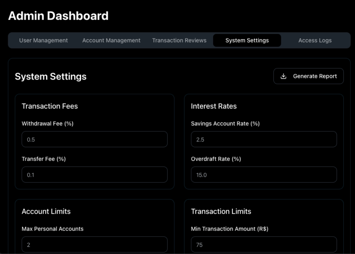Viewport: 355px width, 254px height.
Task: Click the Overdraft Rate (%) label
Action: [x=216, y=159]
